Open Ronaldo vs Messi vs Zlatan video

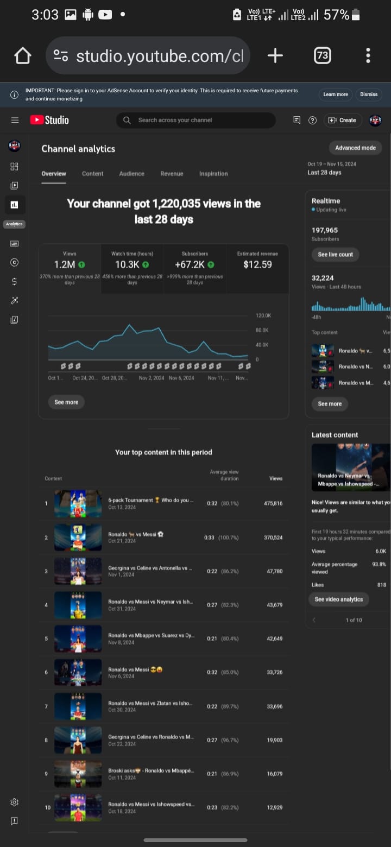163,706
